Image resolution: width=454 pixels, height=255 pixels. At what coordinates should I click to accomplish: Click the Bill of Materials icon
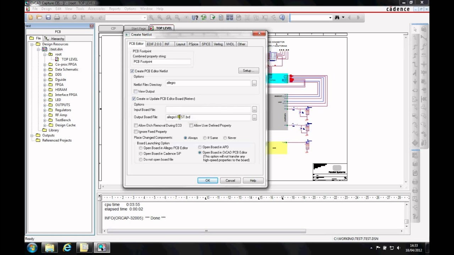point(239,17)
